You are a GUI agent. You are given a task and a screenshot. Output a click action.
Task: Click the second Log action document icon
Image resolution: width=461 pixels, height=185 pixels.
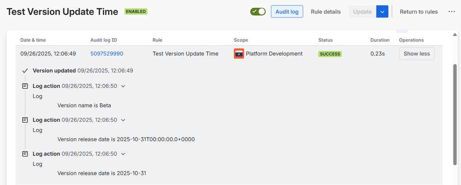click(x=25, y=120)
